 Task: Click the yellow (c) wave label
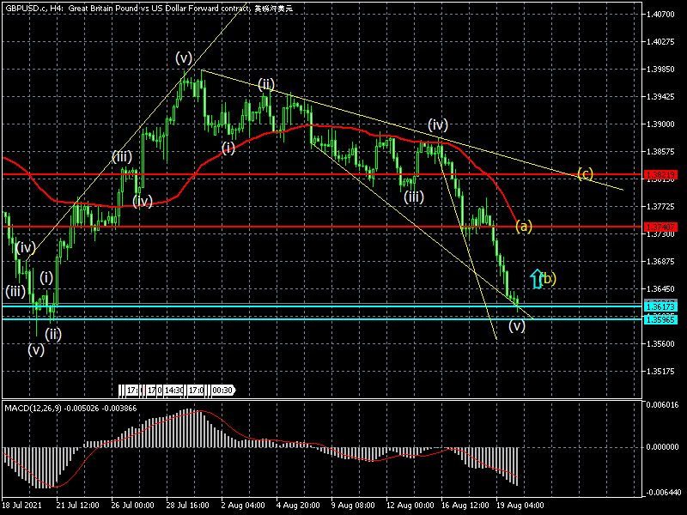[585, 174]
